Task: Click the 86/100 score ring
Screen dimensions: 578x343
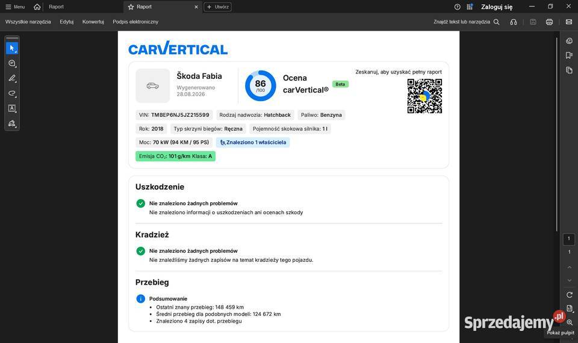Action: (260, 85)
